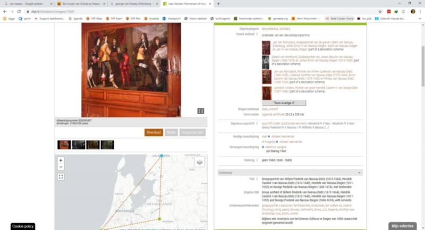Open the 'agenda' bookmark
Viewport: 425px width, 230px height.
(x=75, y=19)
